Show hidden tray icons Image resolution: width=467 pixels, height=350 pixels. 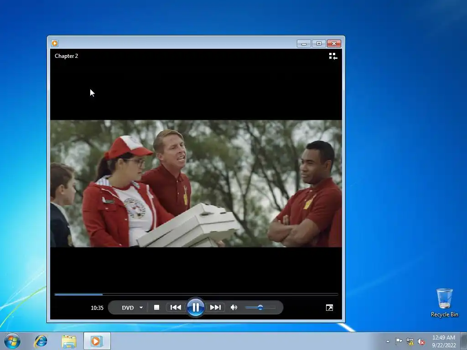click(388, 341)
